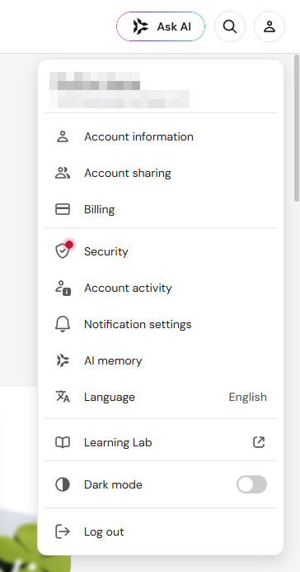Open the Learning Lab link

pyautogui.click(x=161, y=442)
